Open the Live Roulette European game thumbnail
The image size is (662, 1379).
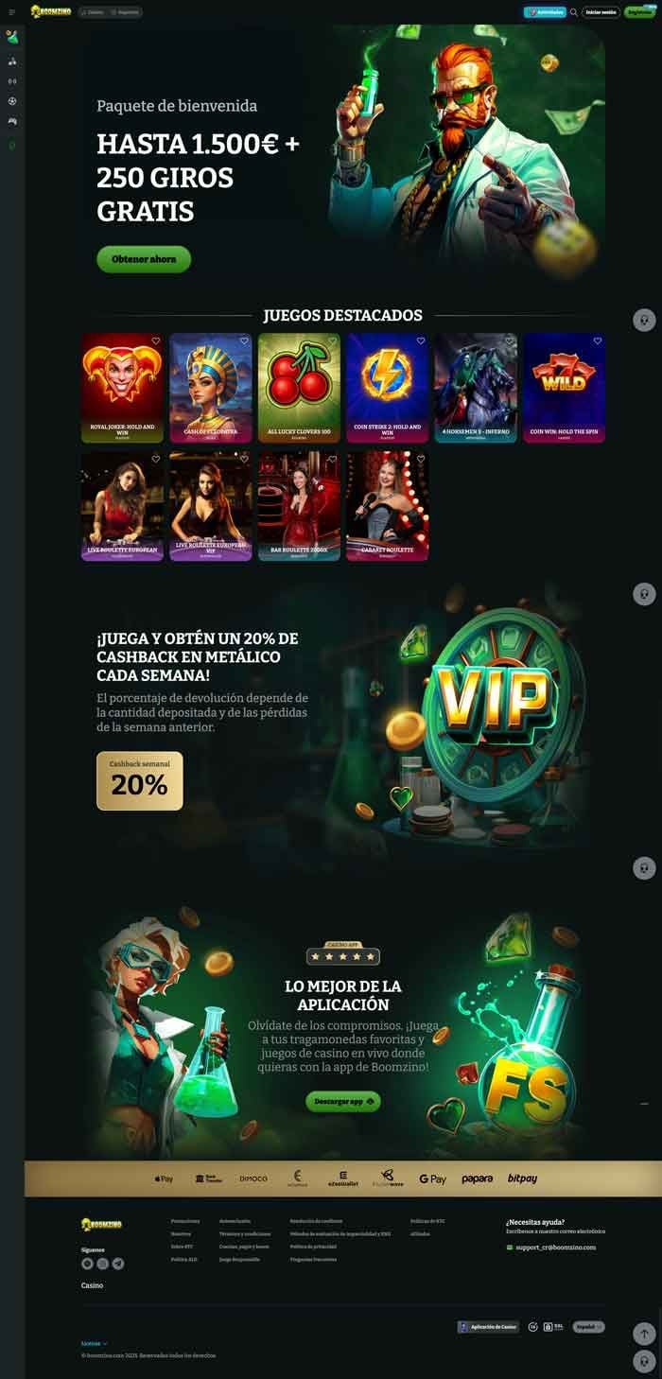point(122,506)
